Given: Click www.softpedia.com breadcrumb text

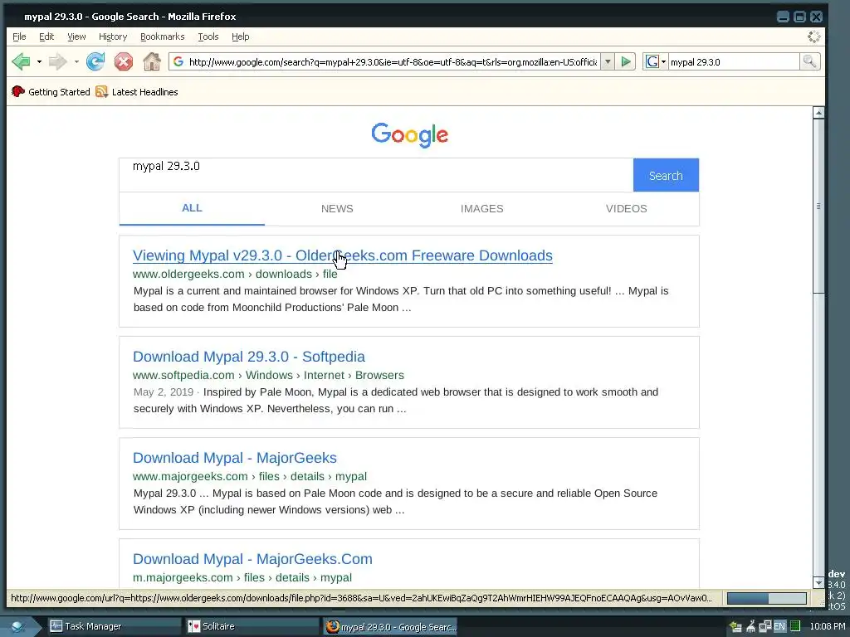Looking at the screenshot, I should (183, 375).
